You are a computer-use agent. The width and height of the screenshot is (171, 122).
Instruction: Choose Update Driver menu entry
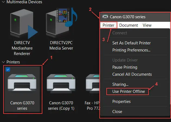[x=125, y=60]
